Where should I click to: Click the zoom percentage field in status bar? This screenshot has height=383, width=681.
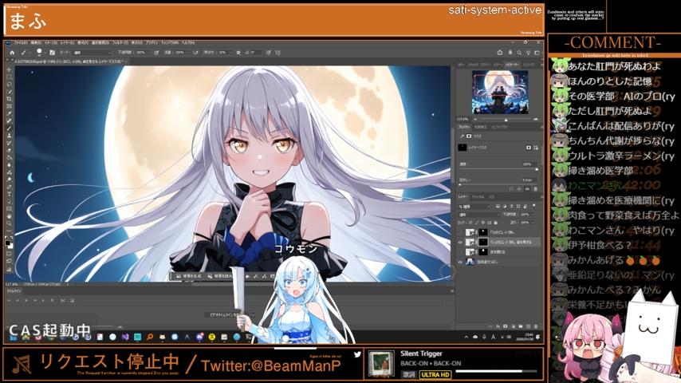click(10, 284)
